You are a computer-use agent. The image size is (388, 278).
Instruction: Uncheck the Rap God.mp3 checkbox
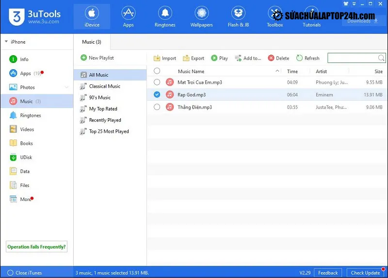click(x=157, y=94)
